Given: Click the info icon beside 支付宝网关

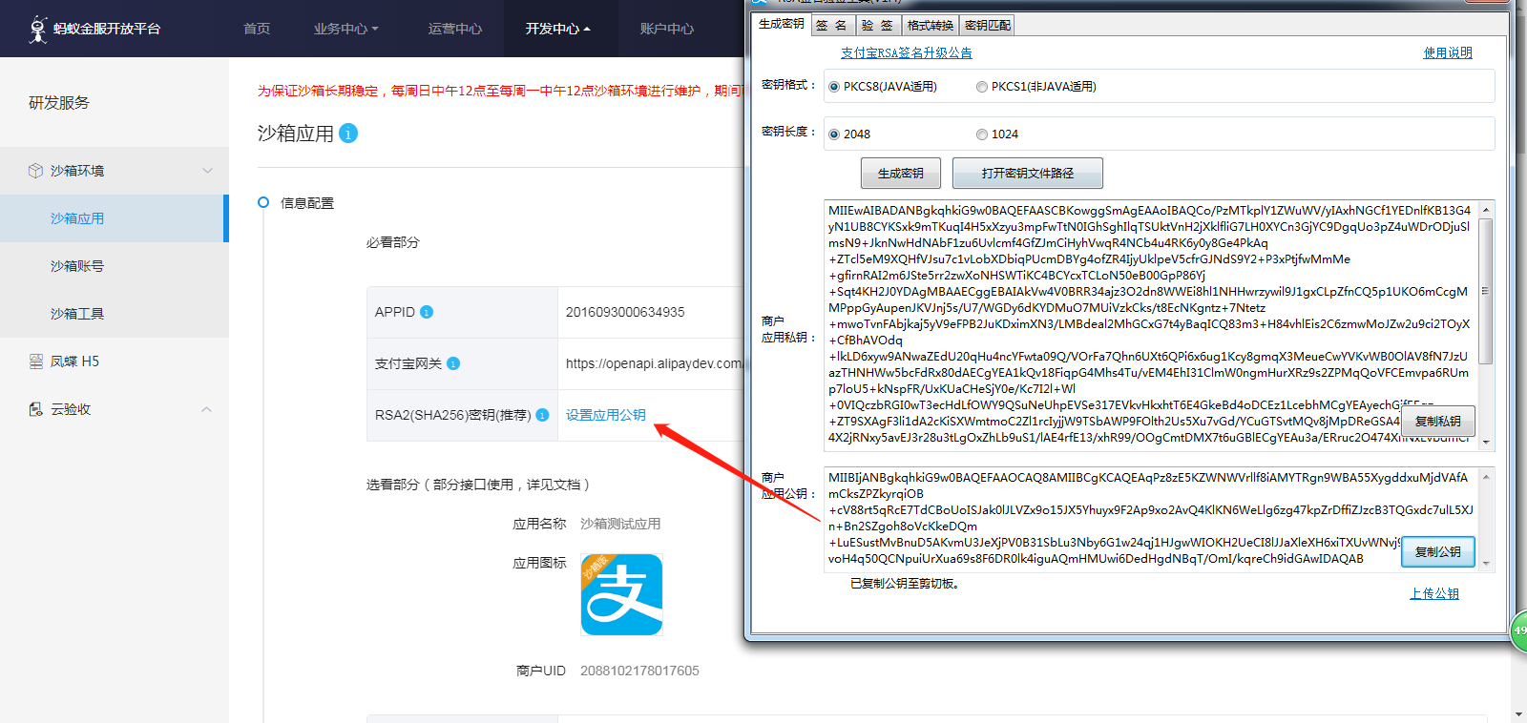Looking at the screenshot, I should point(453,363).
